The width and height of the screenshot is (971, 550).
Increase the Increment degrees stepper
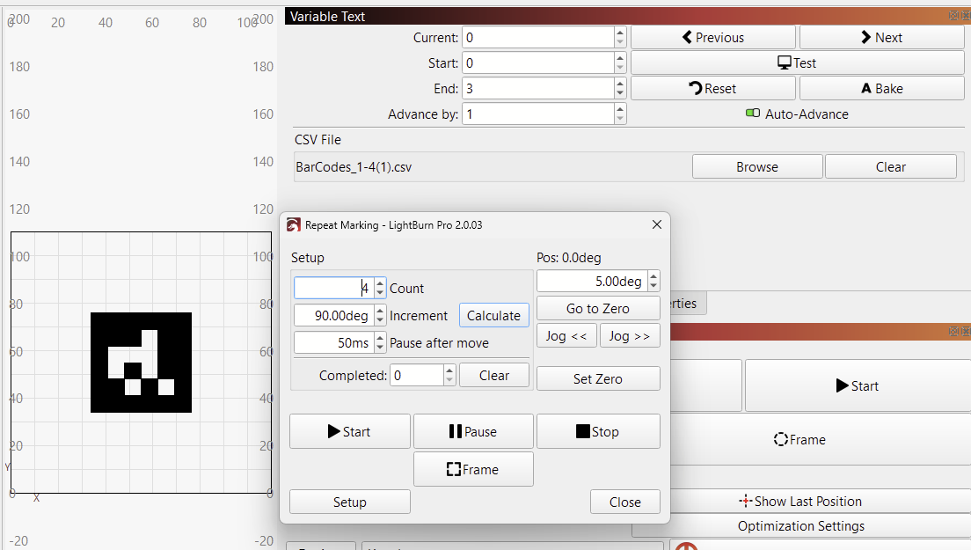point(380,311)
